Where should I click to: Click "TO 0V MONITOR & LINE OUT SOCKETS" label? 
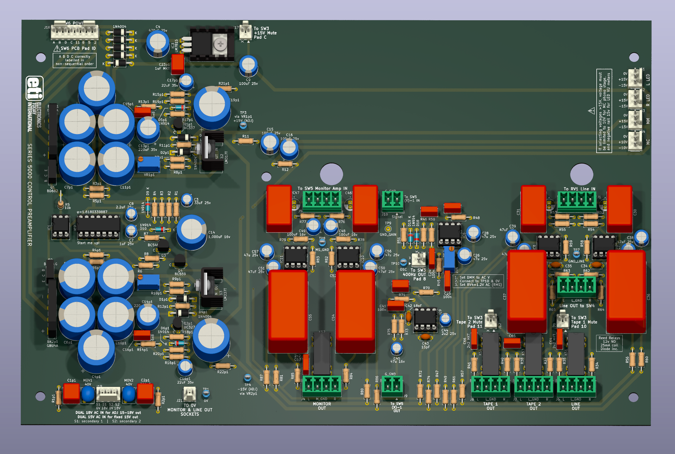click(190, 410)
